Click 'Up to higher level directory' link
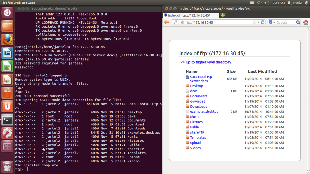Image resolution: width=310 pixels, height=174 pixels. pyautogui.click(x=208, y=62)
